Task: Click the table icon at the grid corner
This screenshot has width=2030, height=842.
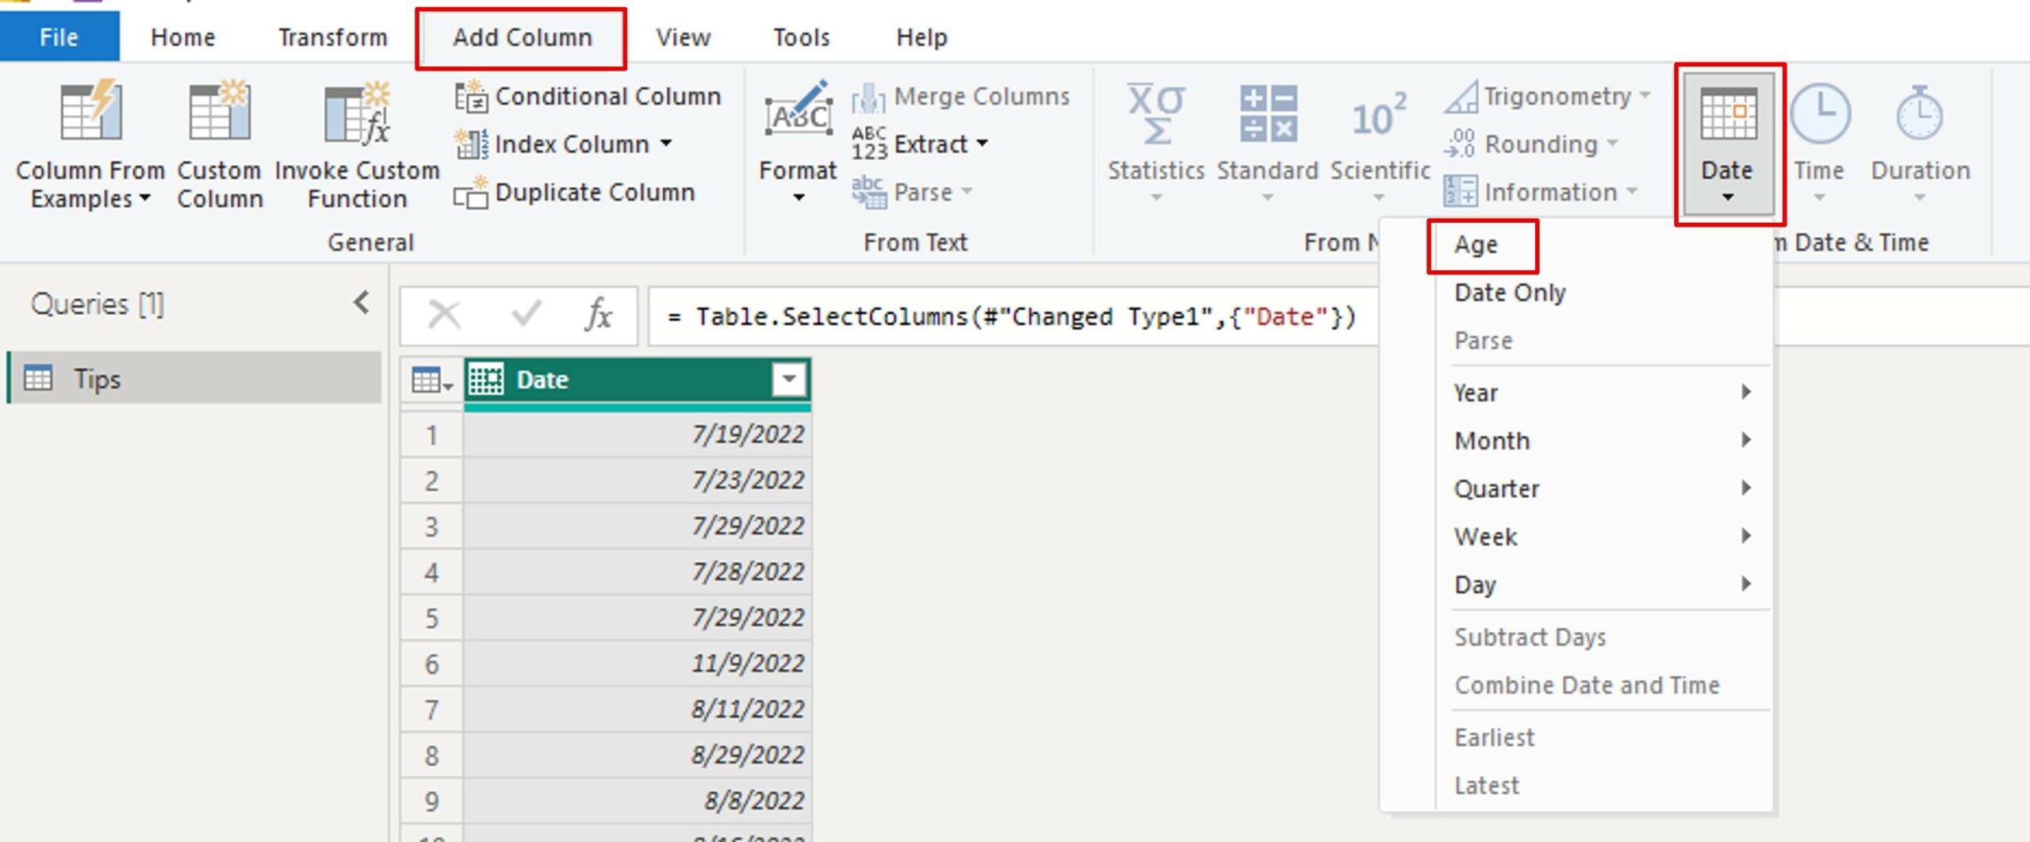Action: click(x=432, y=381)
